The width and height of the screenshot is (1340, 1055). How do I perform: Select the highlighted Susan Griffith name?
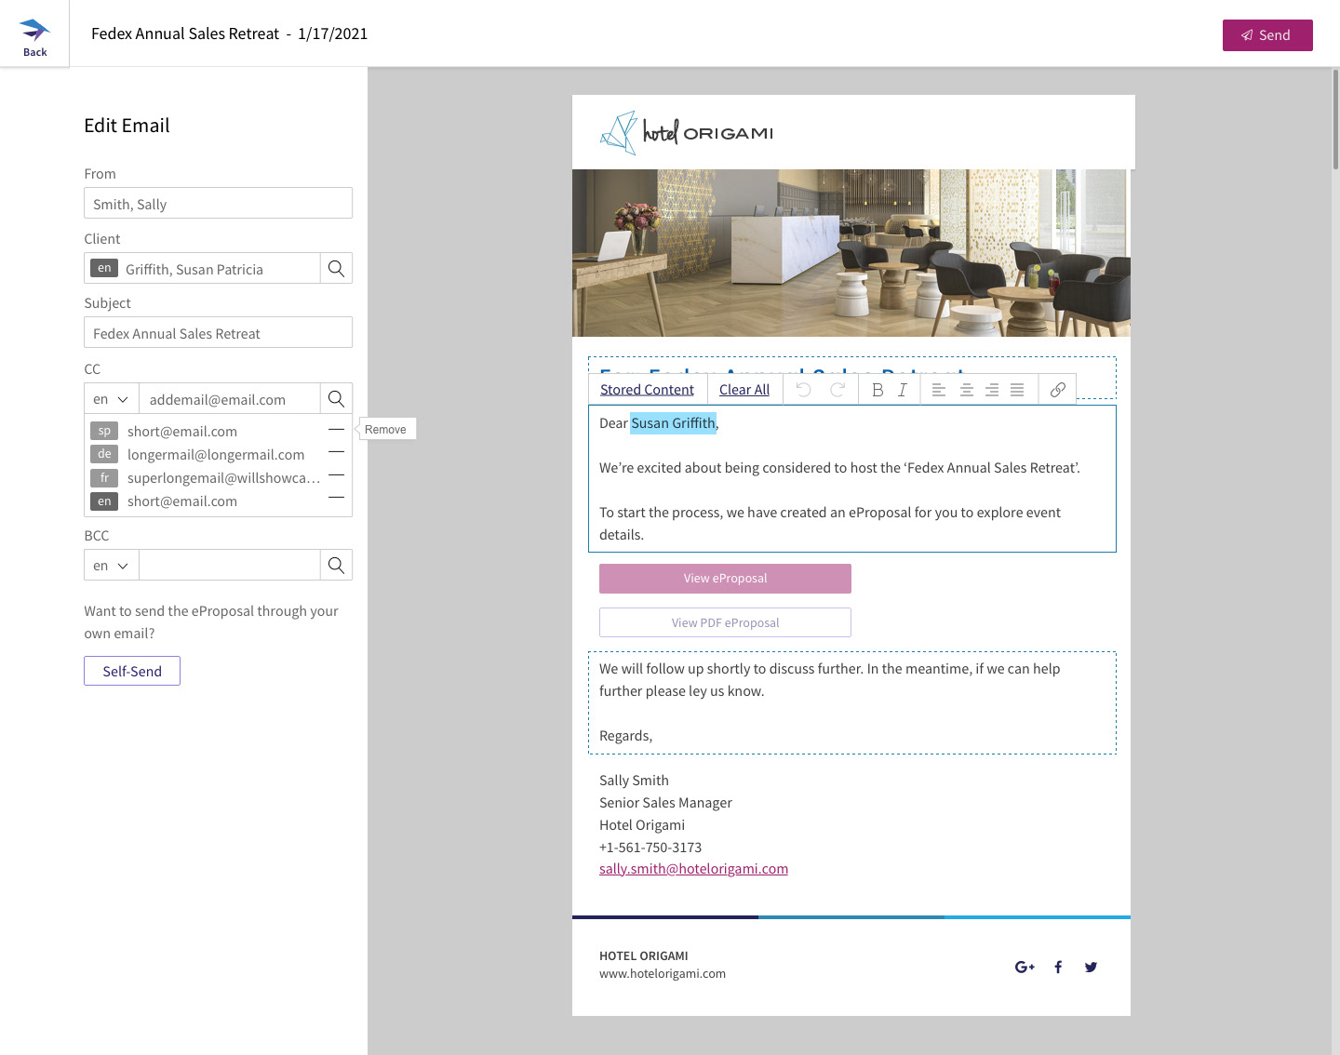pyautogui.click(x=673, y=423)
